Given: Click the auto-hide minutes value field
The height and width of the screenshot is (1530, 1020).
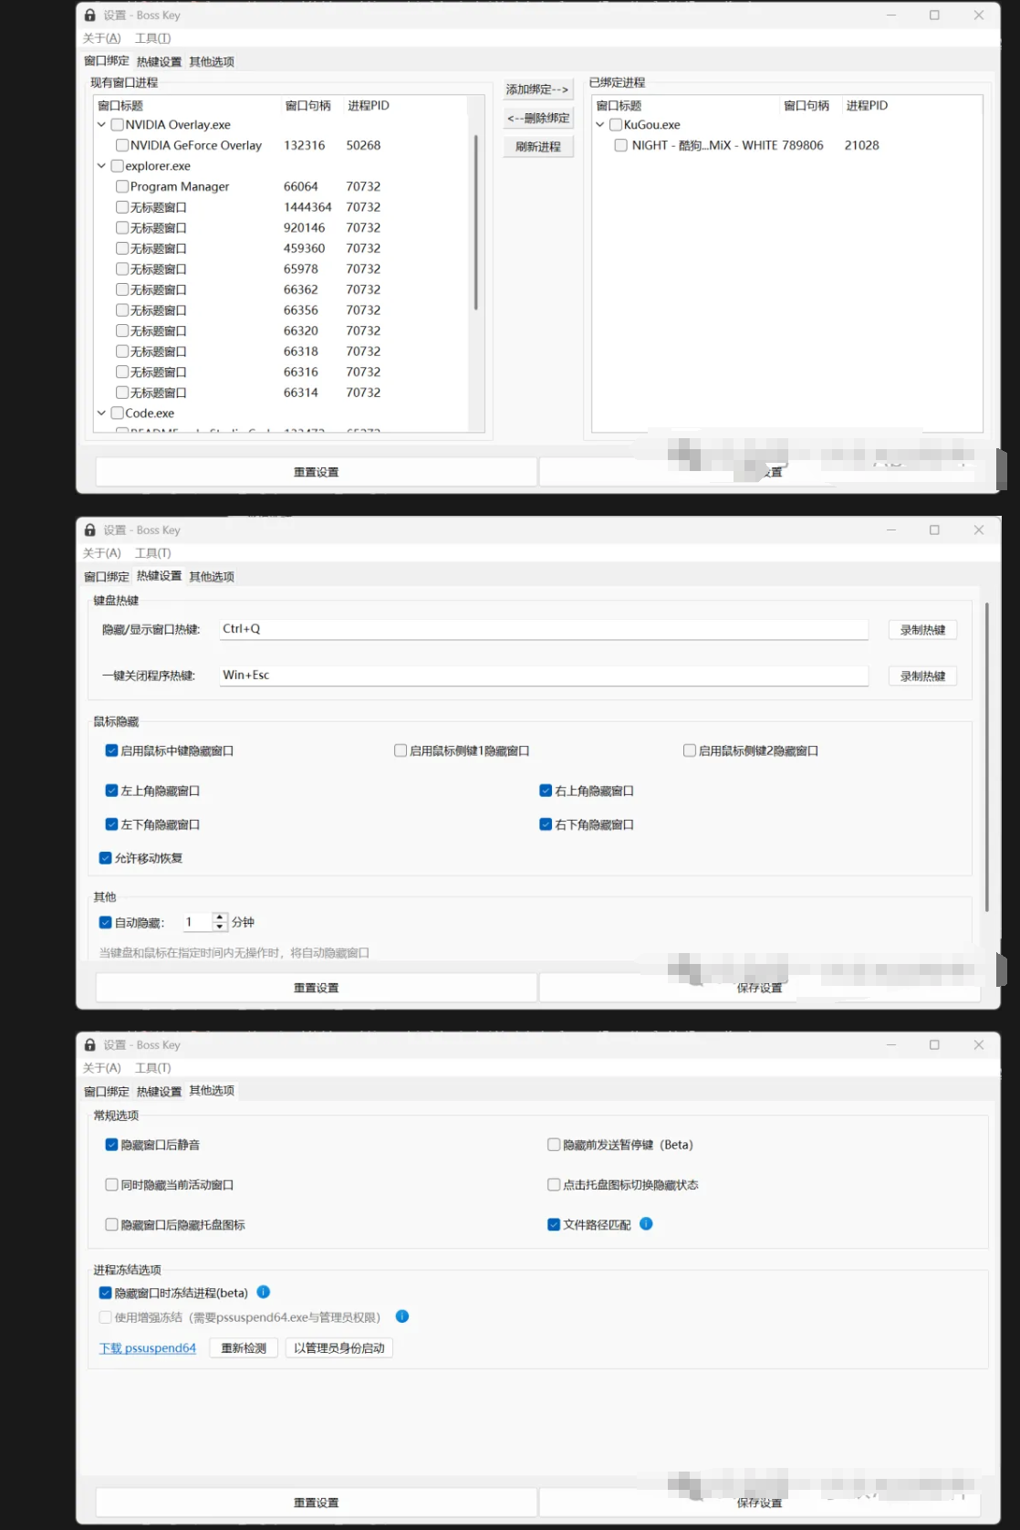Looking at the screenshot, I should point(198,922).
